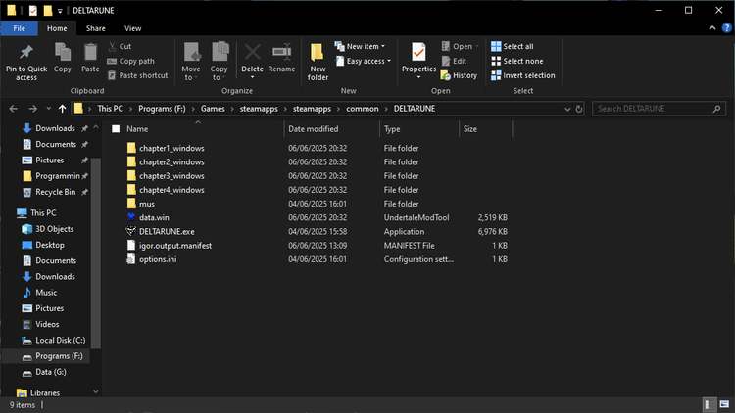Select the chapter1_windows folder
Viewport: 735px width, 413px height.
171,148
